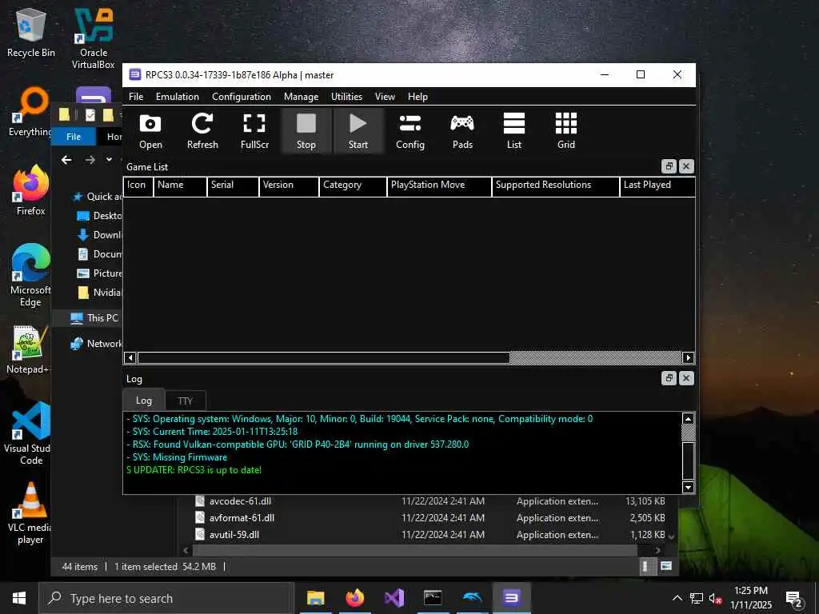Click the Start emulation button
819x614 pixels.
(x=358, y=131)
